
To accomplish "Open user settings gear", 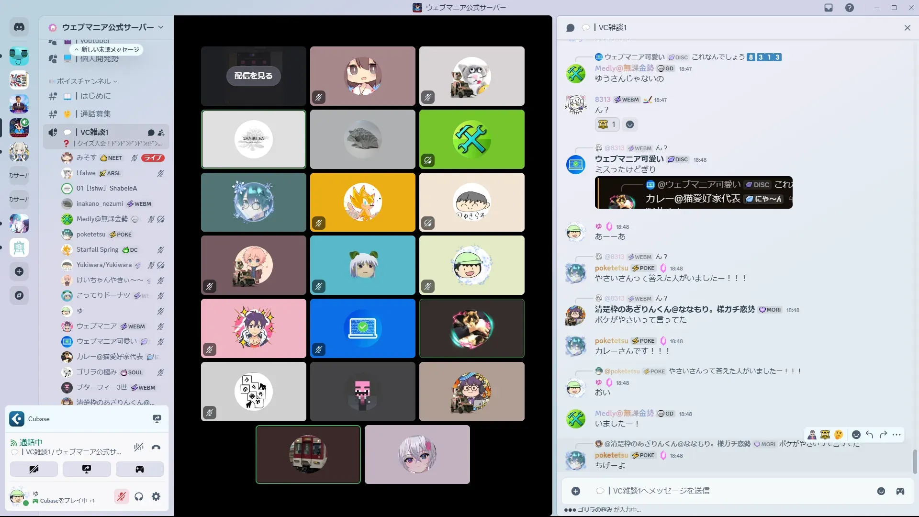I will point(156,496).
